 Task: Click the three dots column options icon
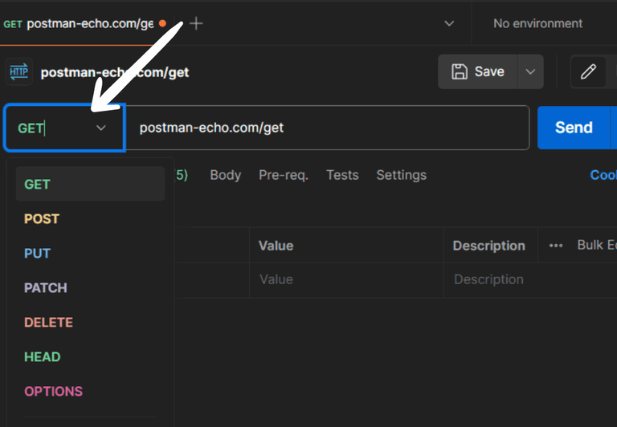tap(556, 246)
